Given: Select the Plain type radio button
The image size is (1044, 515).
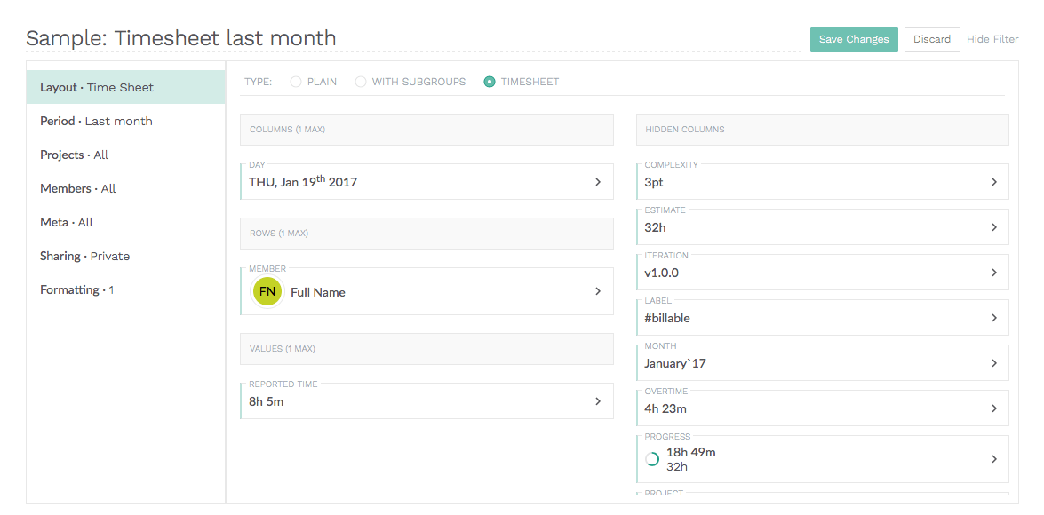Looking at the screenshot, I should click(296, 82).
